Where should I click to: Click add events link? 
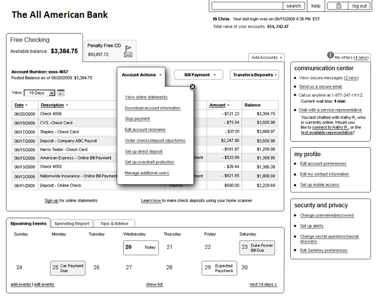pos(21,284)
